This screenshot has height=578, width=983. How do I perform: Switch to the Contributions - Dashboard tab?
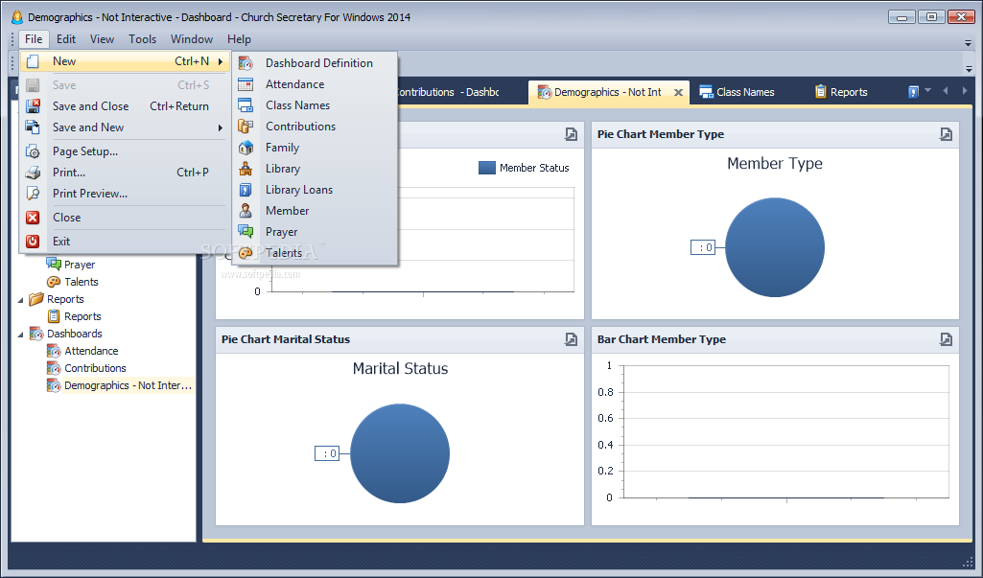pos(449,92)
